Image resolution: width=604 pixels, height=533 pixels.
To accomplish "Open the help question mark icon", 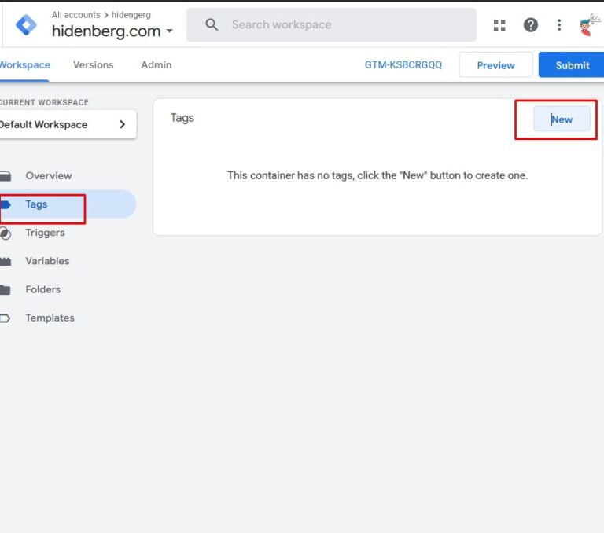I will [x=531, y=25].
